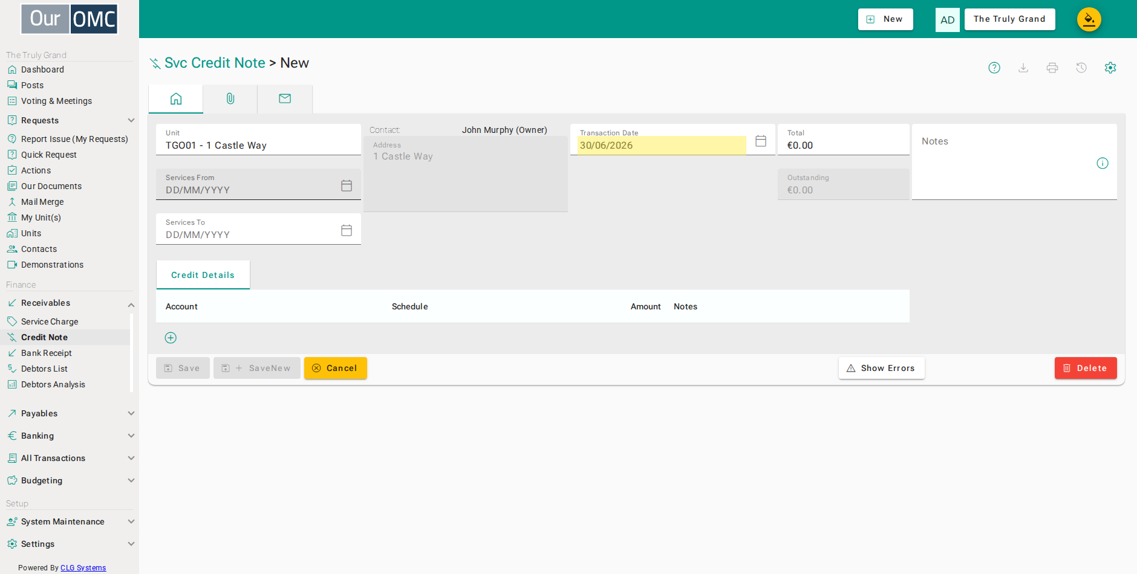Image resolution: width=1137 pixels, height=574 pixels.
Task: Add a credit detail line with plus icon
Action: pos(171,338)
